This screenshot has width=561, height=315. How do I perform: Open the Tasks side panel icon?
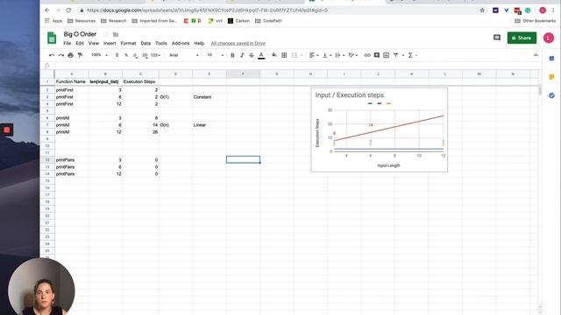tap(551, 95)
